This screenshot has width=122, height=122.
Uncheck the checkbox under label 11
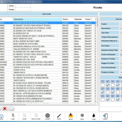click(x=118, y=85)
